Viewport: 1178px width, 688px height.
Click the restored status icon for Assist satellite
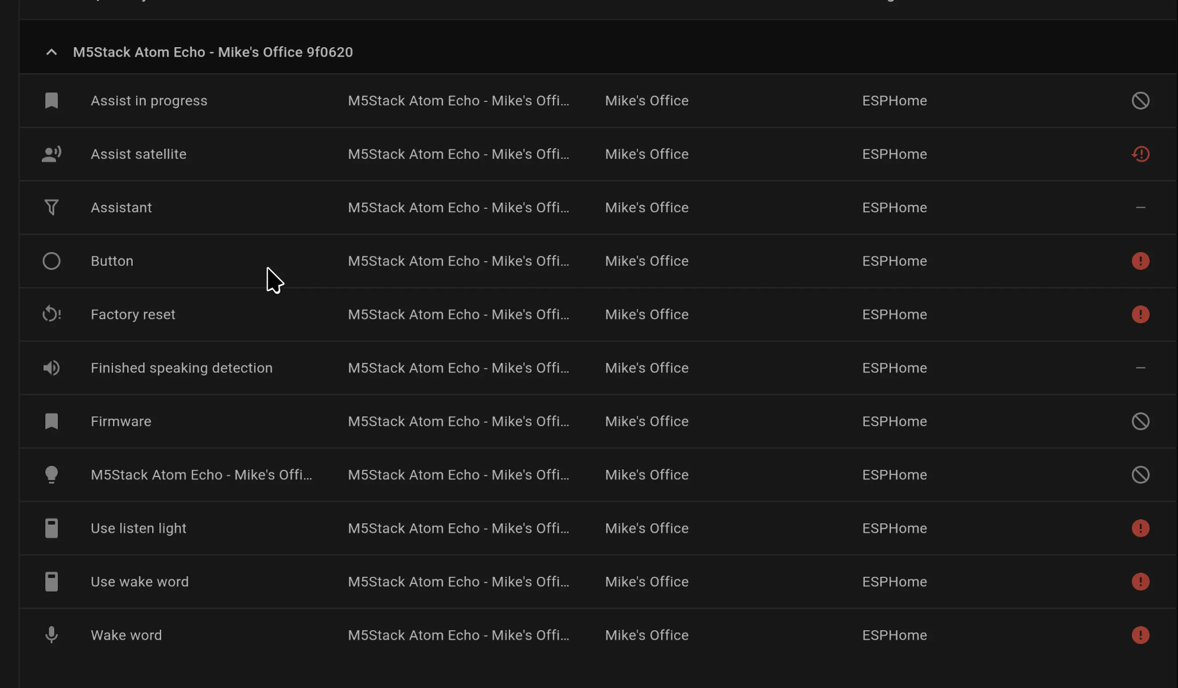point(1140,154)
